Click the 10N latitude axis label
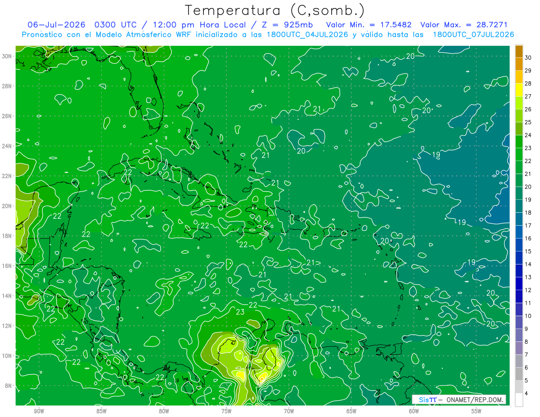The height and width of the screenshot is (417, 540). click(7, 356)
